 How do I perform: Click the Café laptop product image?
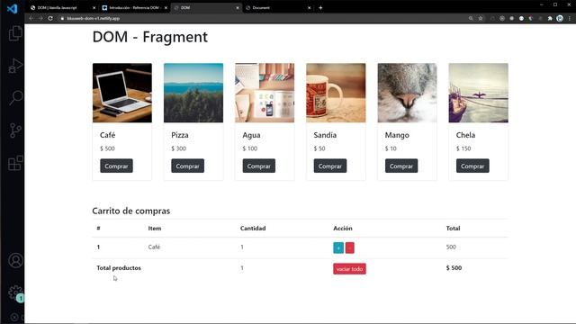pos(122,93)
